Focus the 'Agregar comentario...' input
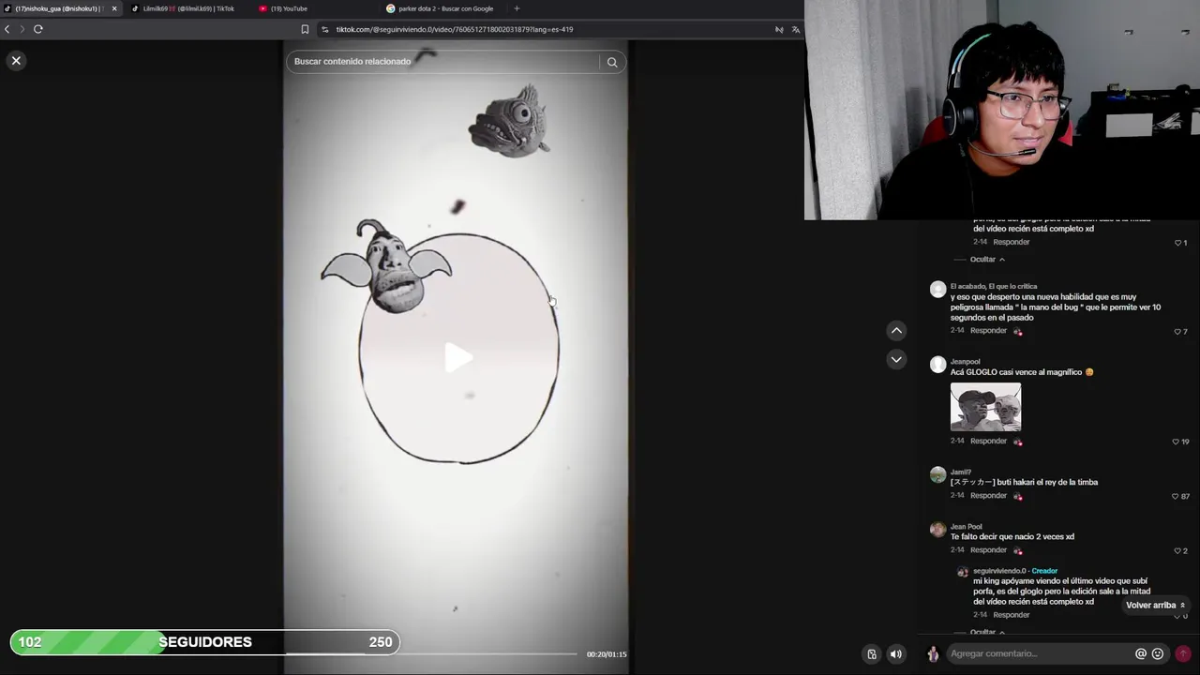Image resolution: width=1200 pixels, height=675 pixels. 1039,654
